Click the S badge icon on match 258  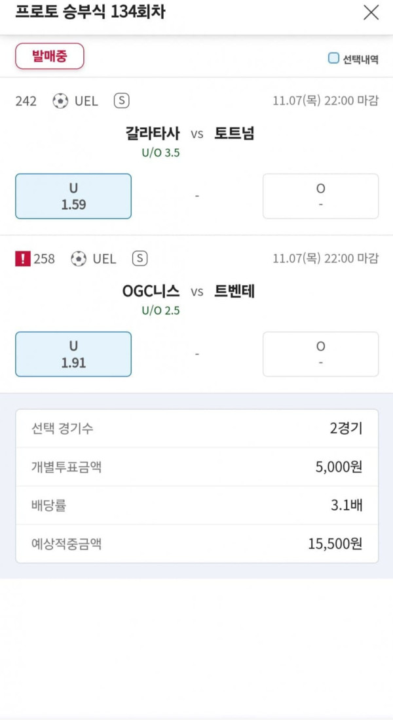click(x=140, y=259)
